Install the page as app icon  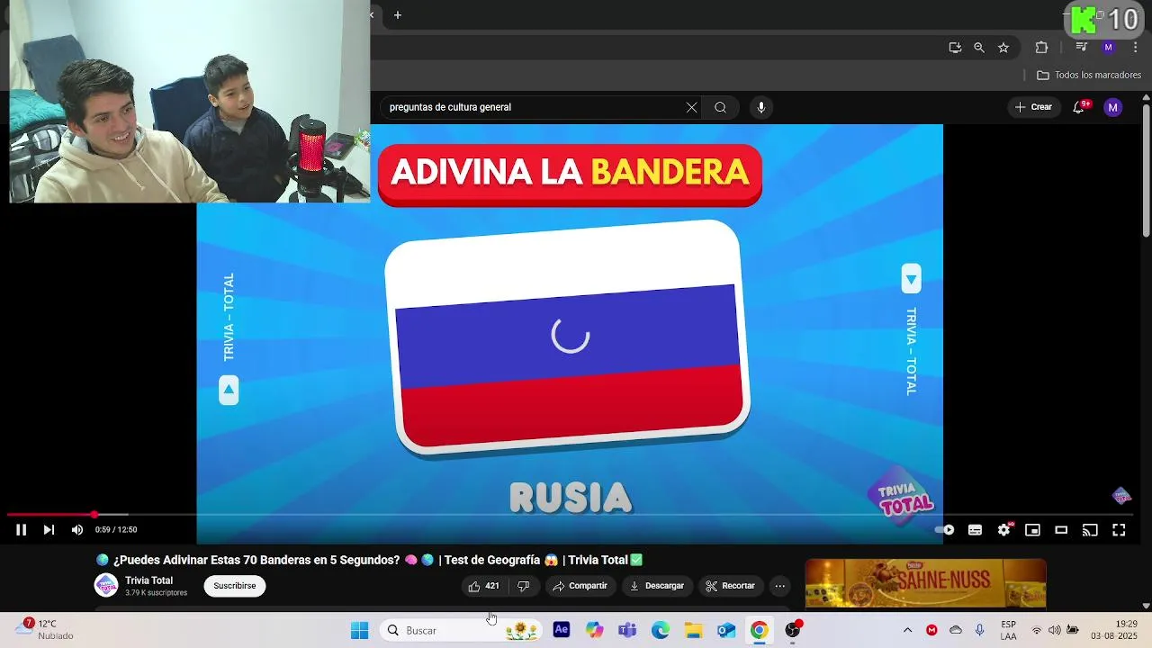pos(955,48)
